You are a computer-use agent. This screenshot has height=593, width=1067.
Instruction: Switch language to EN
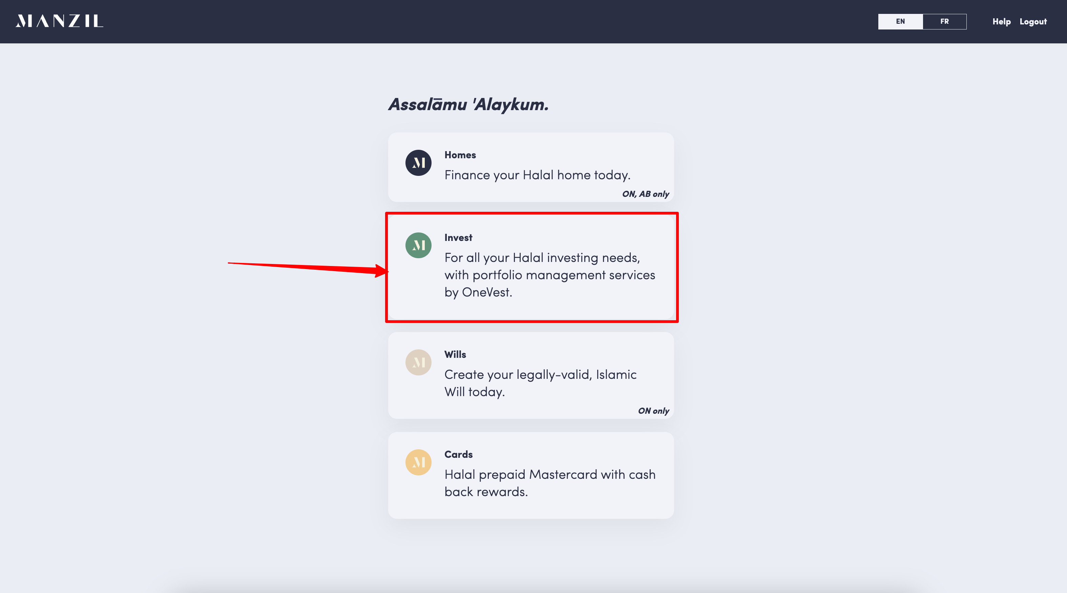tap(900, 22)
